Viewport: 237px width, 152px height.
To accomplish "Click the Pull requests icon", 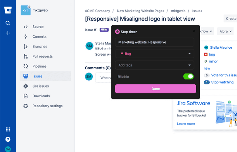I will pos(26,57).
